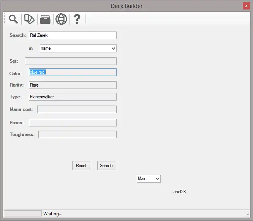253x221 pixels.
Task: Click the Search button
Action: tap(106, 166)
